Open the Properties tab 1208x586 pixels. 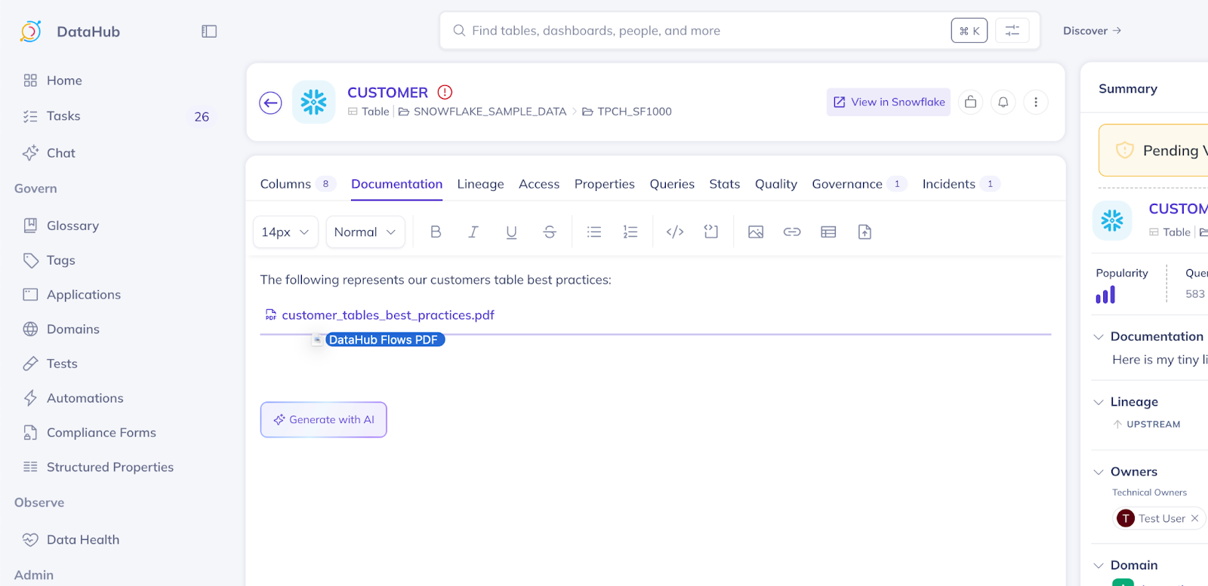pyautogui.click(x=604, y=184)
